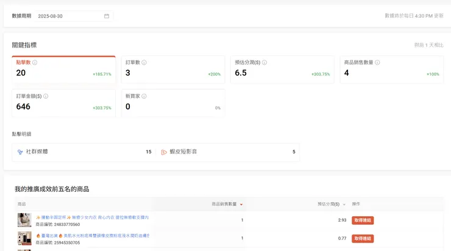Screen dimensions: 451x251
Task: Select the 預估分潤($) metric card
Action: [x=282, y=69]
